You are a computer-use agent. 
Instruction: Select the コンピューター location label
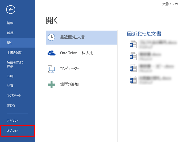[x=70, y=69]
